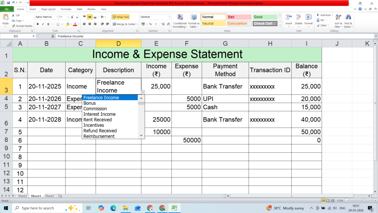Open the font name dropdown Aptos Narrow
Image resolution: width=378 pixels, height=213 pixels.
tap(57, 17)
